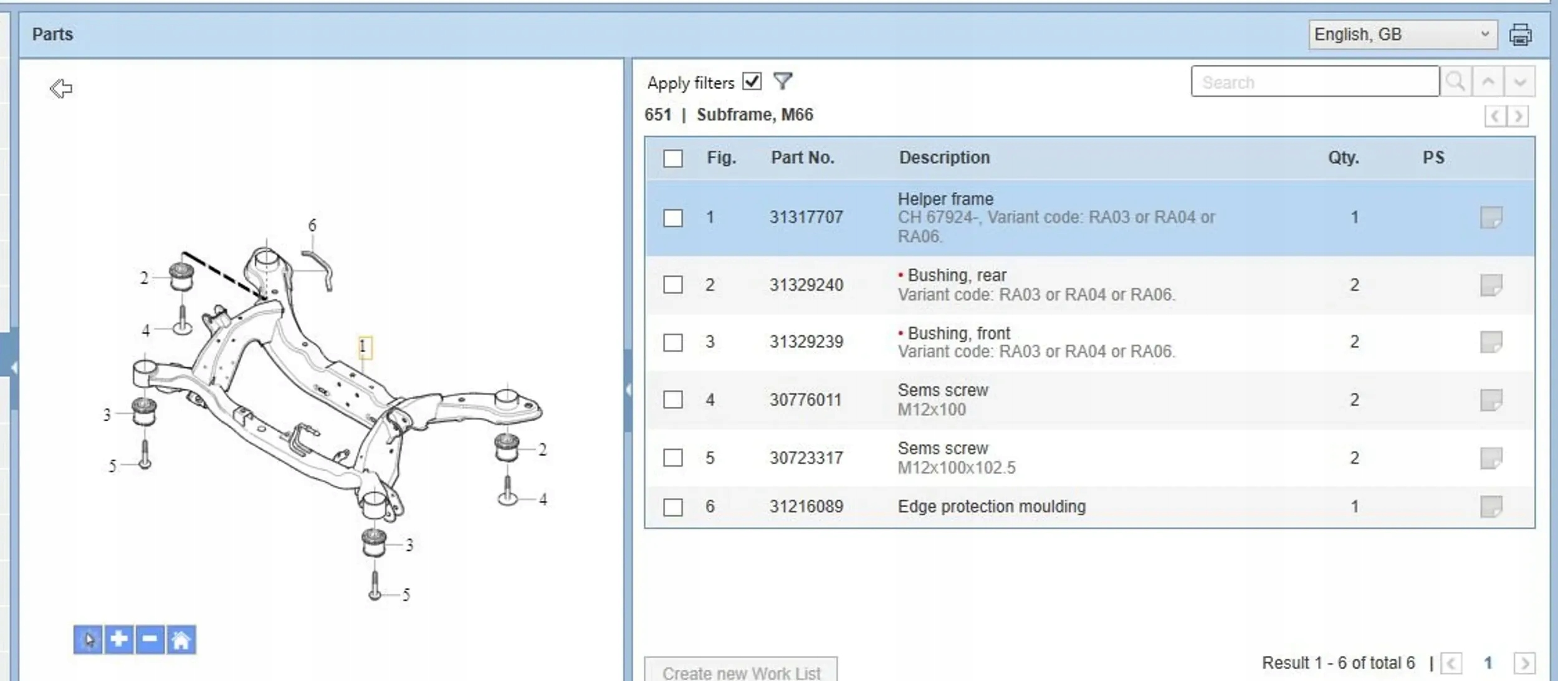Viewport: 1558px width, 681px height.
Task: Select the pointer tool below the diagram
Action: click(88, 639)
